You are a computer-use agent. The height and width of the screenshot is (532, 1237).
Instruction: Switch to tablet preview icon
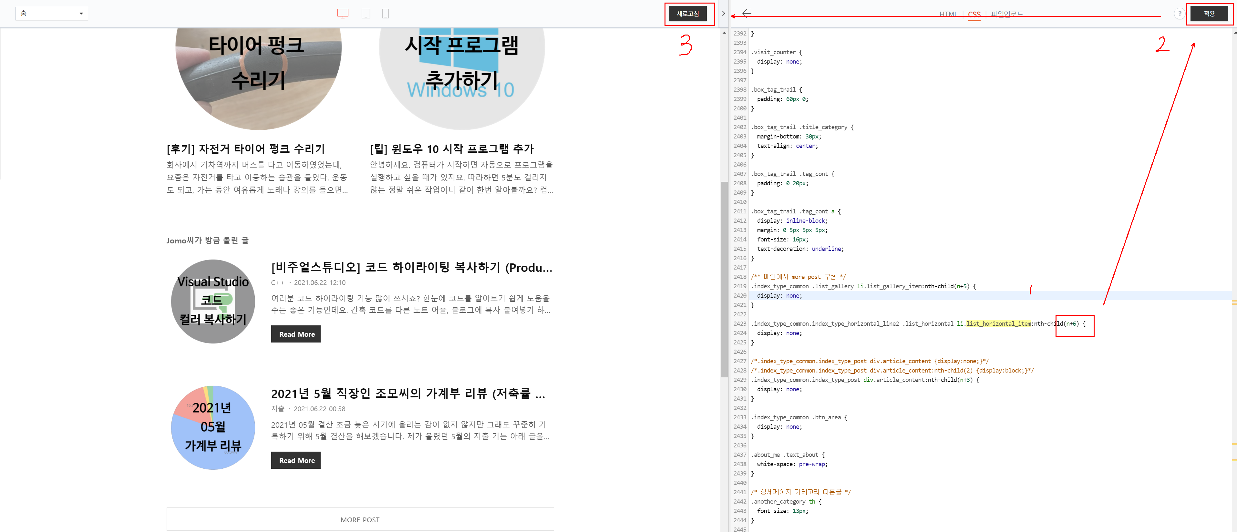[366, 14]
